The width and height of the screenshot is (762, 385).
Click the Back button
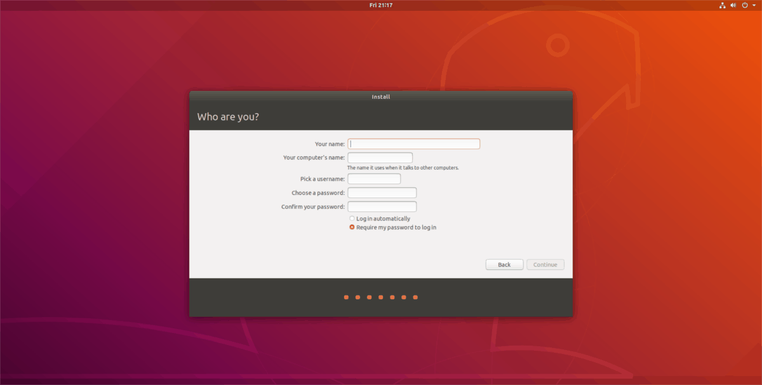(x=504, y=264)
